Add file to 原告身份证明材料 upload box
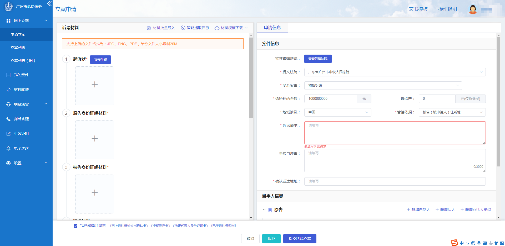The image size is (505, 246). tap(95, 140)
